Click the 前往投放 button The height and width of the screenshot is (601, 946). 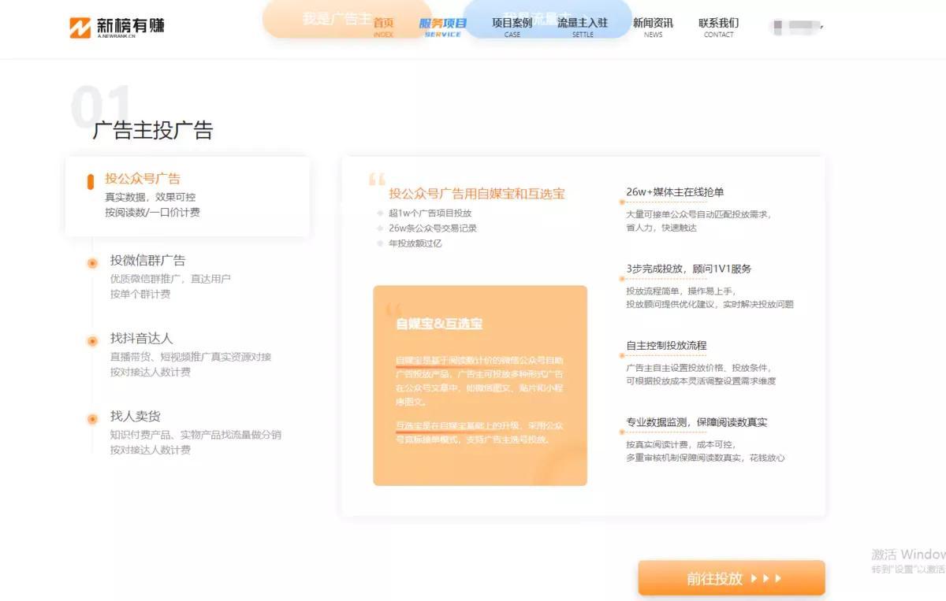[732, 578]
